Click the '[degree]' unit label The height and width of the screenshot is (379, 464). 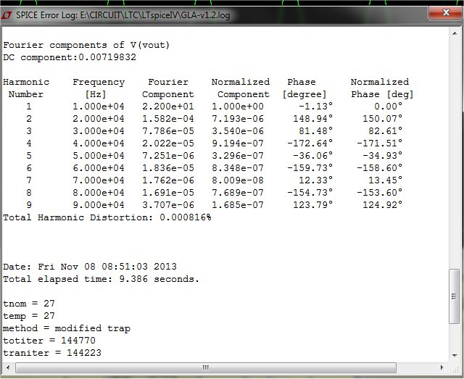[304, 94]
